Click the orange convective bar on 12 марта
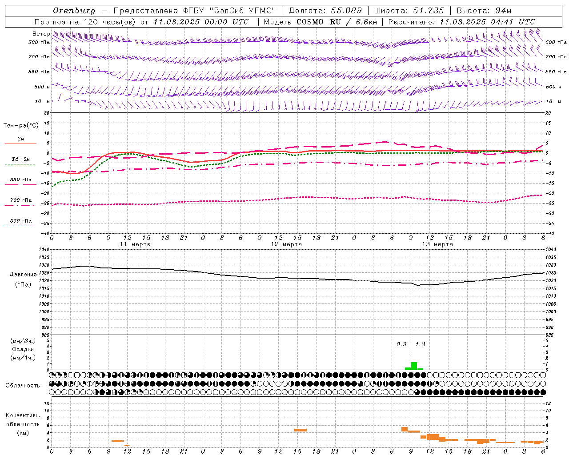Screen dimensions: 569x455 coord(301,430)
